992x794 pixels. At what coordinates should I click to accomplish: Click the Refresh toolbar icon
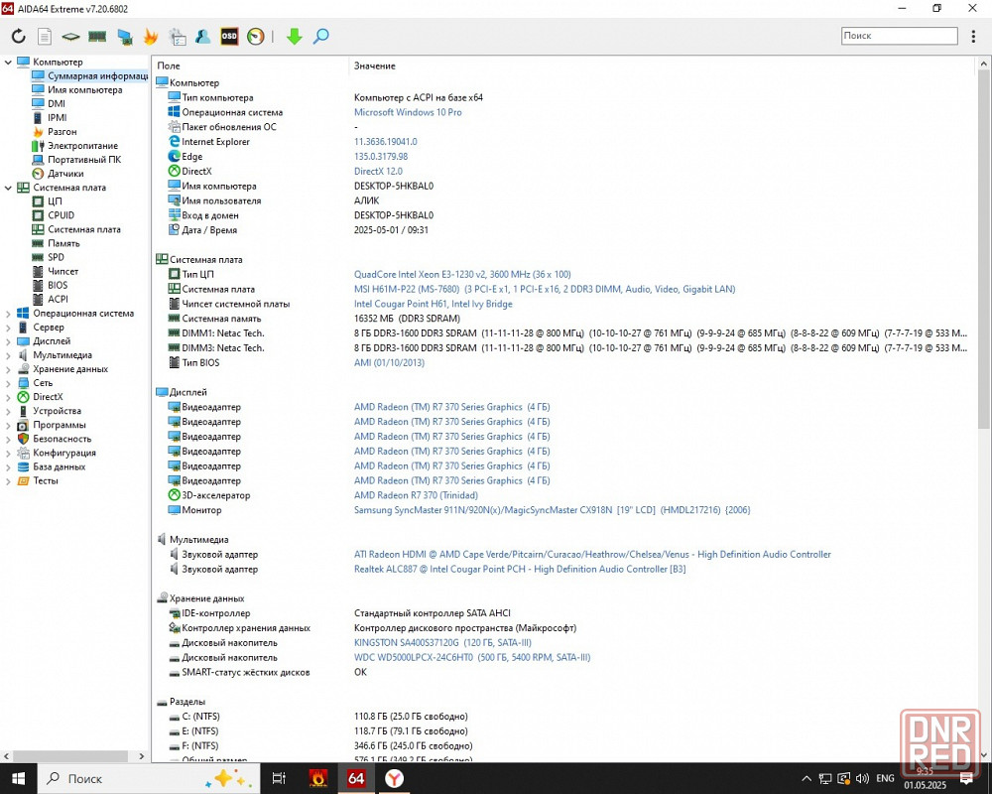pos(18,36)
